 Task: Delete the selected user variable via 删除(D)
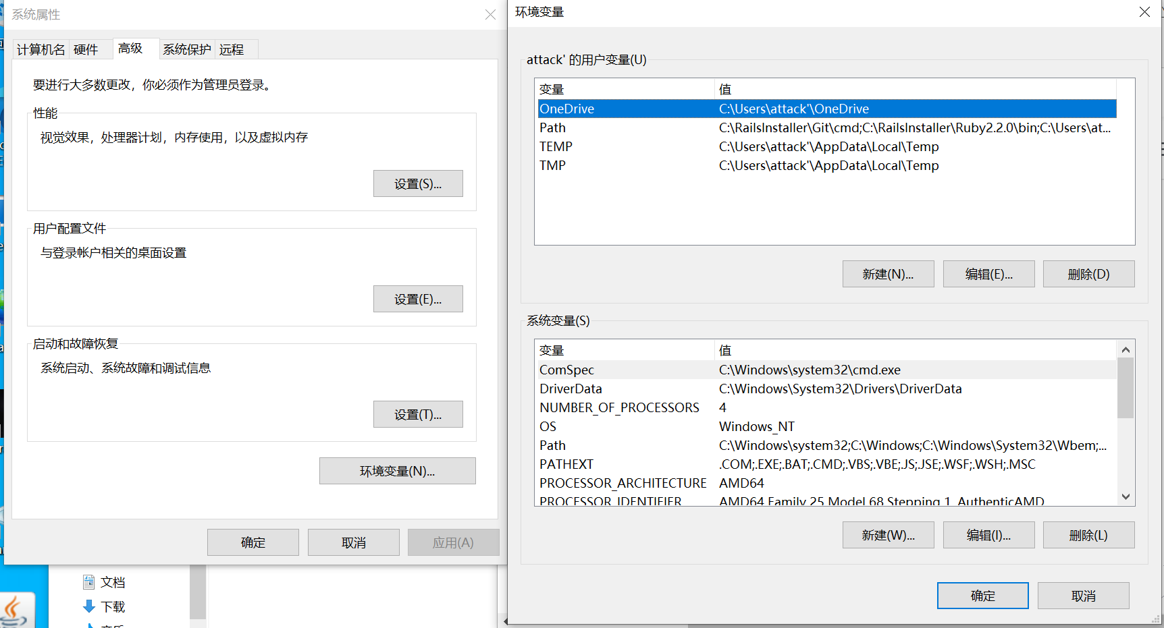pos(1088,273)
